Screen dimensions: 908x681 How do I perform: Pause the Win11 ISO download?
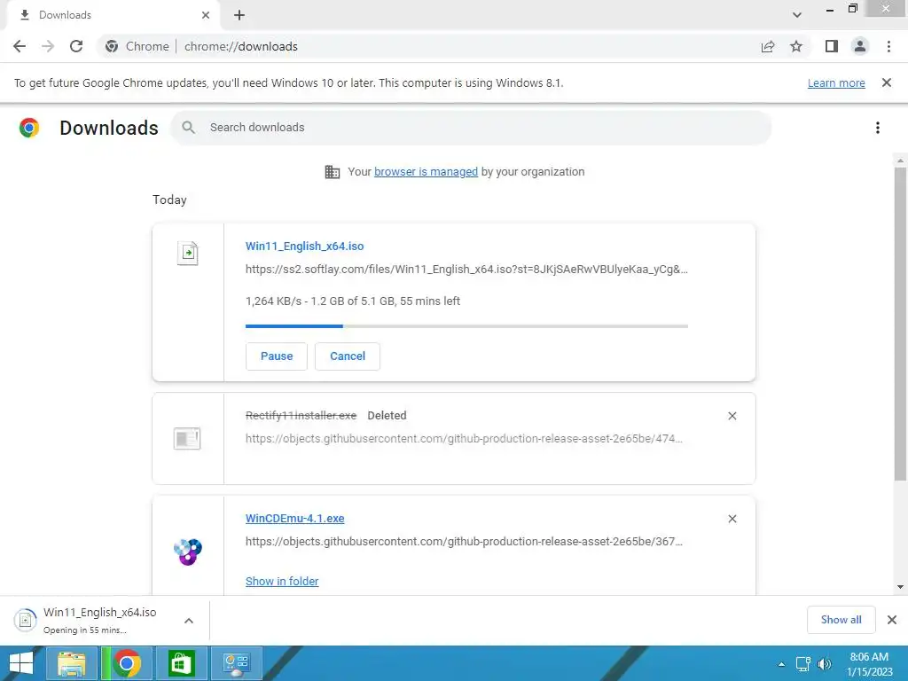pos(277,356)
